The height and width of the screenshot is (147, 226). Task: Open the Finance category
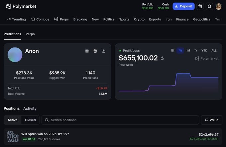point(182,19)
